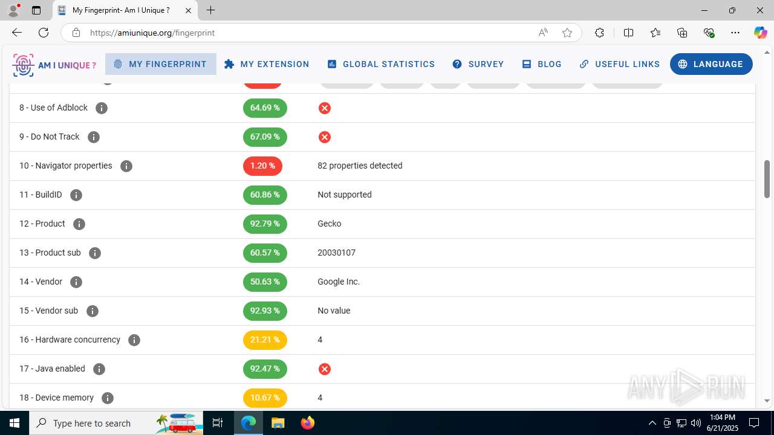Click 64.69 % badge for Adblock
774x435 pixels.
[x=265, y=108]
